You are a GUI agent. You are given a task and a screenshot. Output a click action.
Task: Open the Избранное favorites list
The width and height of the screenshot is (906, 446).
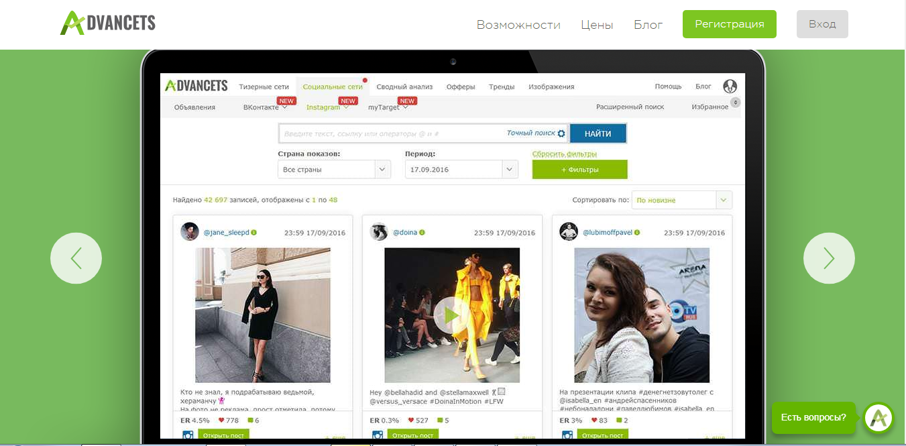point(710,107)
